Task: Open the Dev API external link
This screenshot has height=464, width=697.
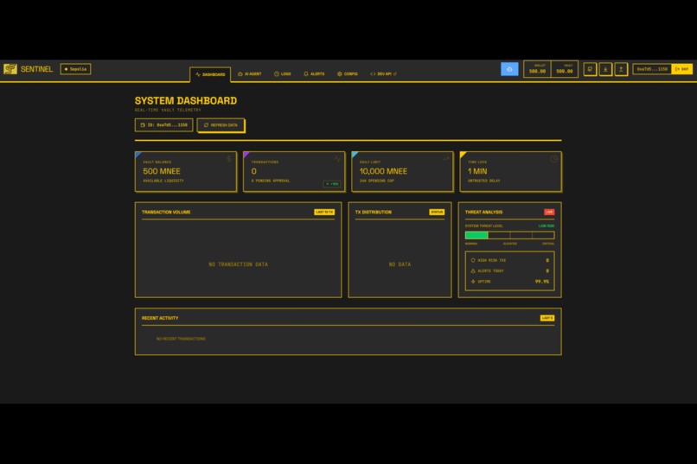Action: point(383,74)
